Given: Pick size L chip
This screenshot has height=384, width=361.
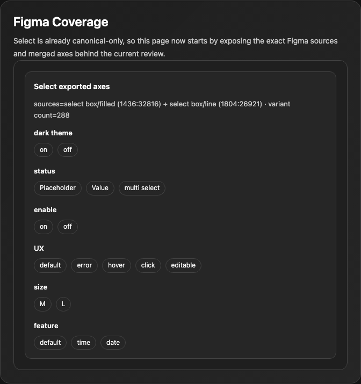Looking at the screenshot, I should (63, 304).
